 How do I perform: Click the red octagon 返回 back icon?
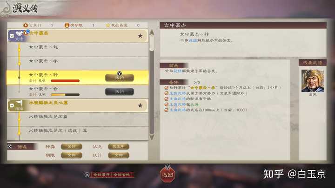(167, 175)
